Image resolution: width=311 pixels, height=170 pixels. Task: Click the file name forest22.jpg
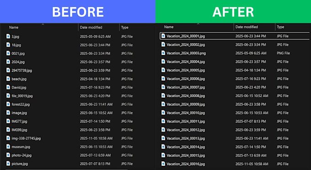[x=21, y=104]
